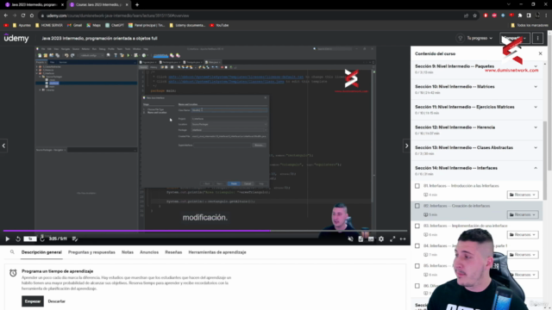Check lecture 02 Creación de interfaces
The width and height of the screenshot is (552, 310).
[417, 206]
